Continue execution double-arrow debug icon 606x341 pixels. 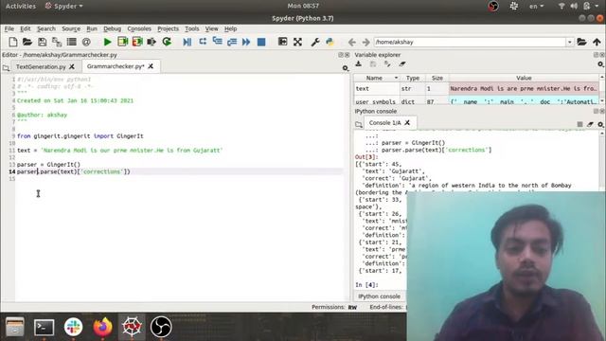click(246, 42)
